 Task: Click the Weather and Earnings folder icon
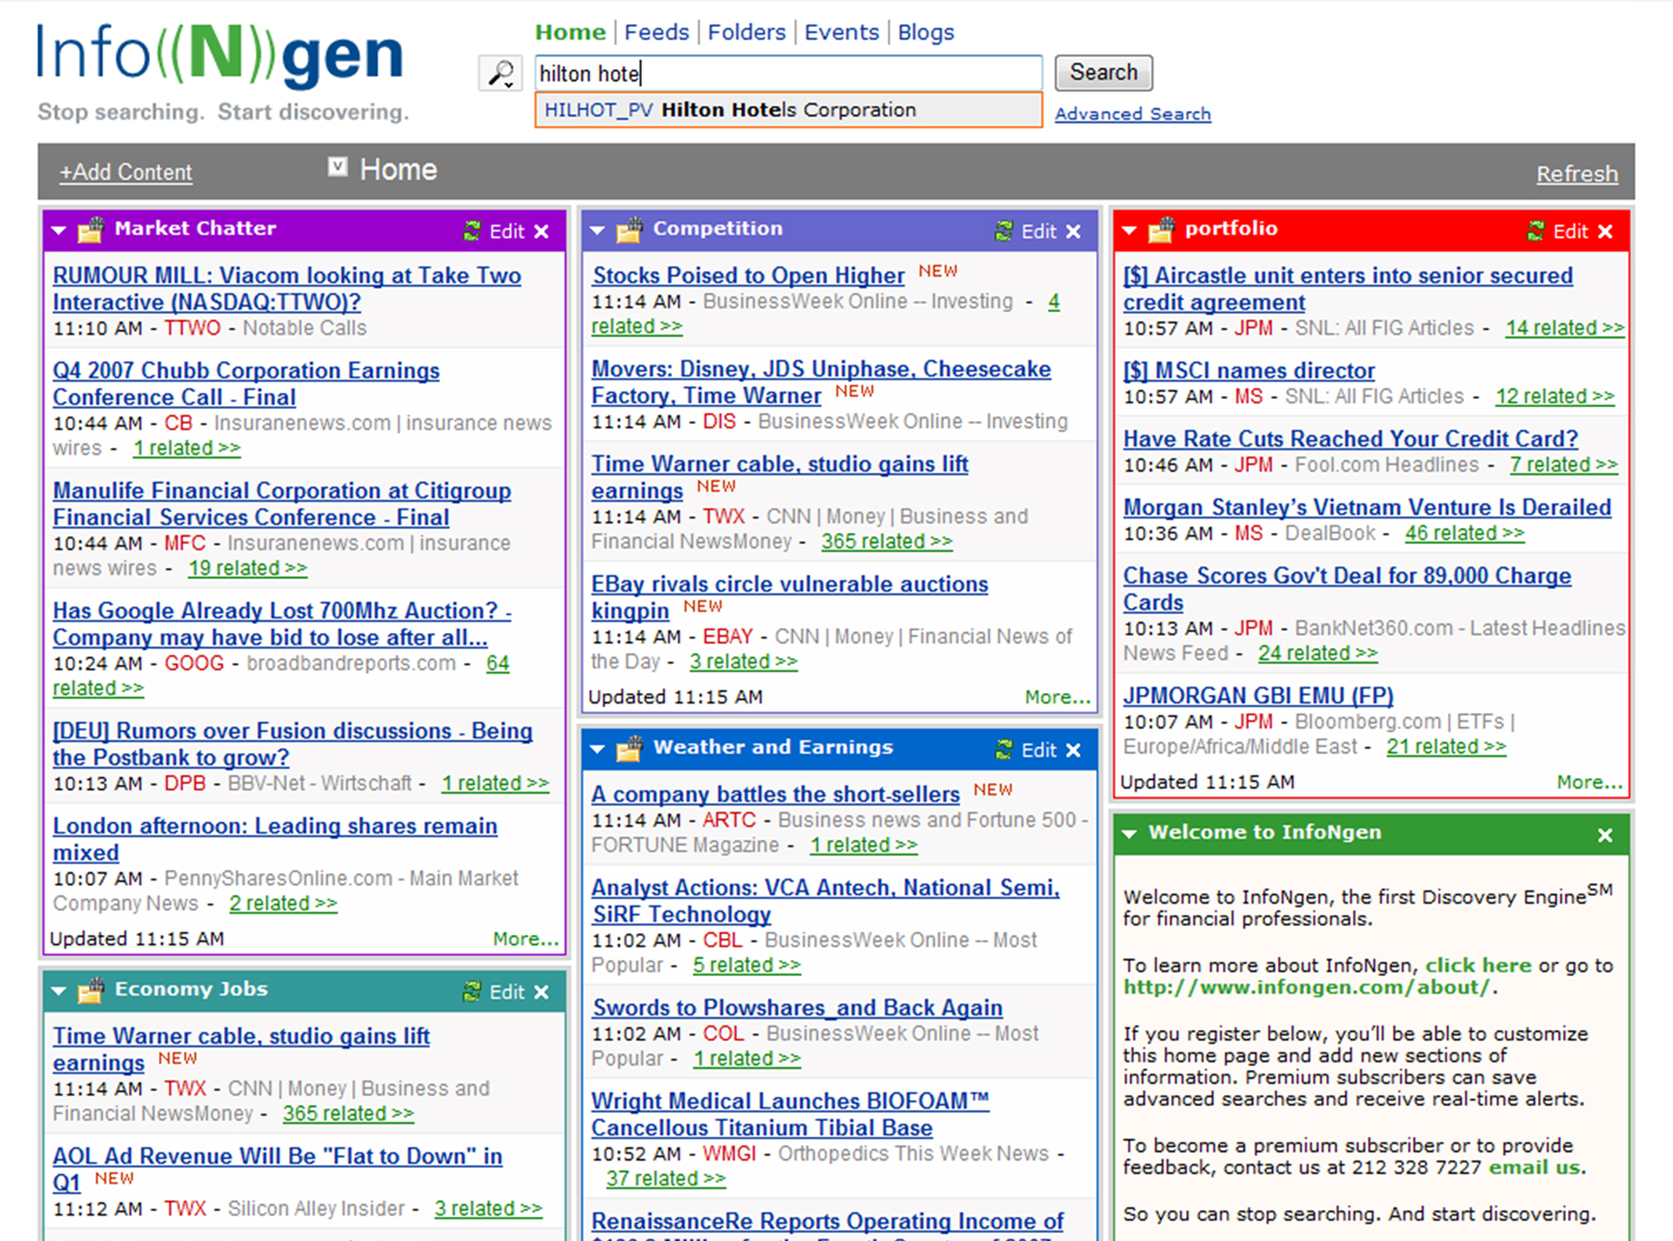[629, 748]
